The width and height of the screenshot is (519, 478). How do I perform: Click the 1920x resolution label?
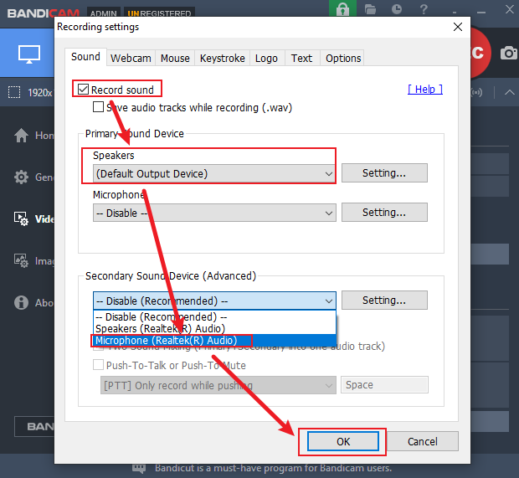40,93
